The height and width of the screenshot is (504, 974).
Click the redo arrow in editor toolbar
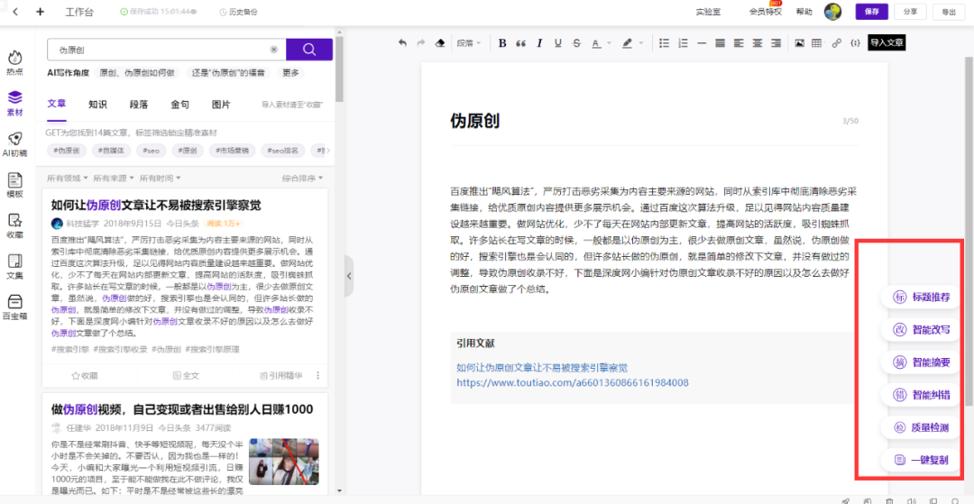[420, 43]
